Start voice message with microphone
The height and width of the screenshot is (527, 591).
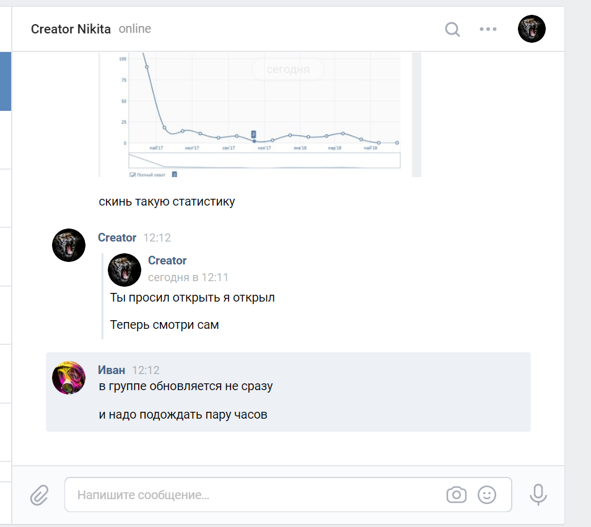pos(538,494)
